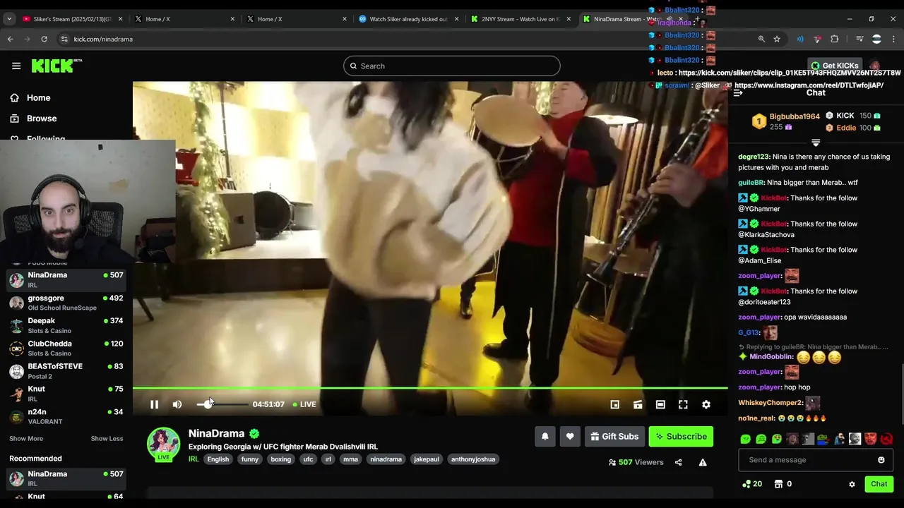
Task: Report stream with warning triangle icon
Action: [x=703, y=463]
